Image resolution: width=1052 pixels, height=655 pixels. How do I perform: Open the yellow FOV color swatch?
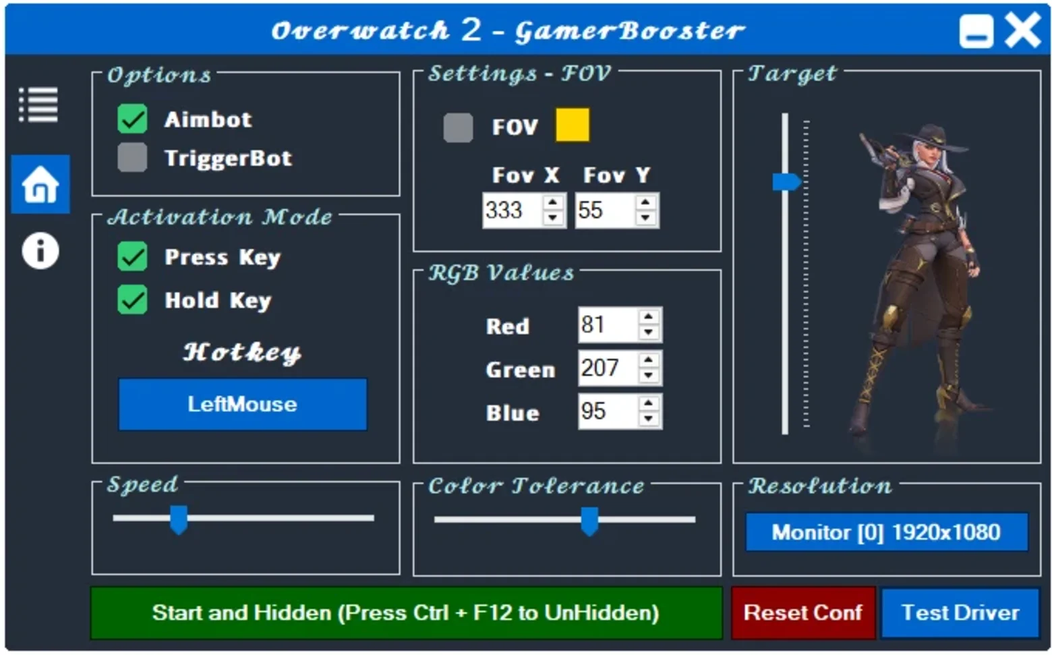point(573,125)
